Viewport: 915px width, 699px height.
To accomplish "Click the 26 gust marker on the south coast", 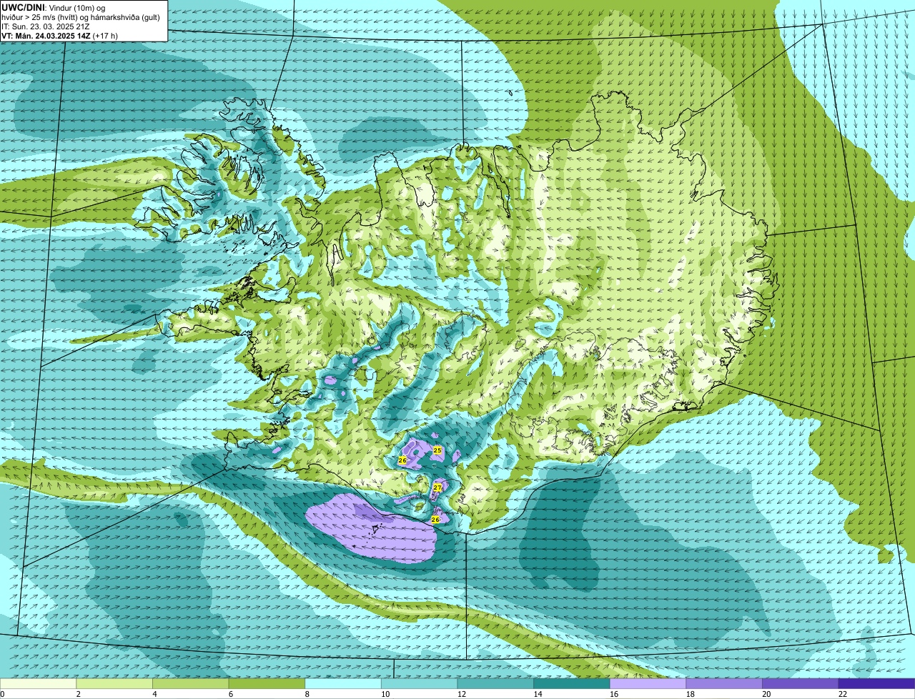I will click(x=435, y=520).
